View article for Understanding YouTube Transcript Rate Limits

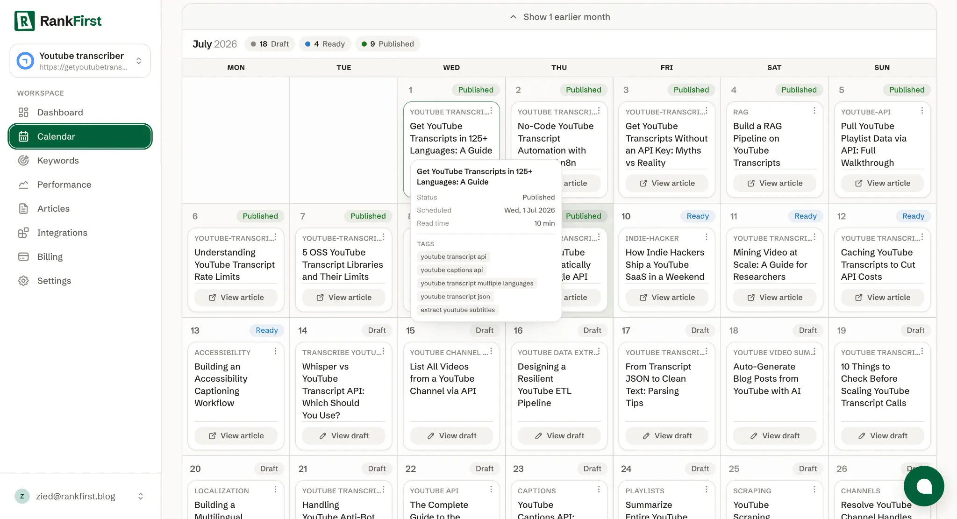pyautogui.click(x=236, y=297)
